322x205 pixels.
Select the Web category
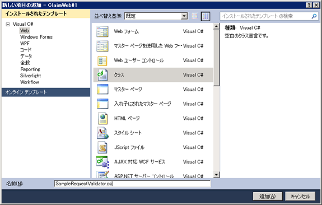click(x=25, y=31)
